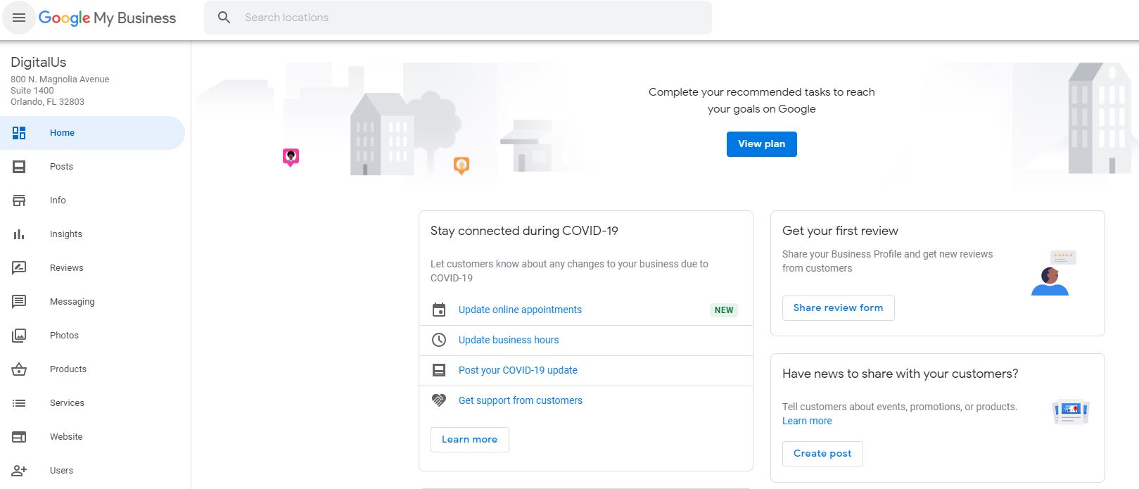Click the 800 N. Magnolia Avenue address line

[x=60, y=80]
